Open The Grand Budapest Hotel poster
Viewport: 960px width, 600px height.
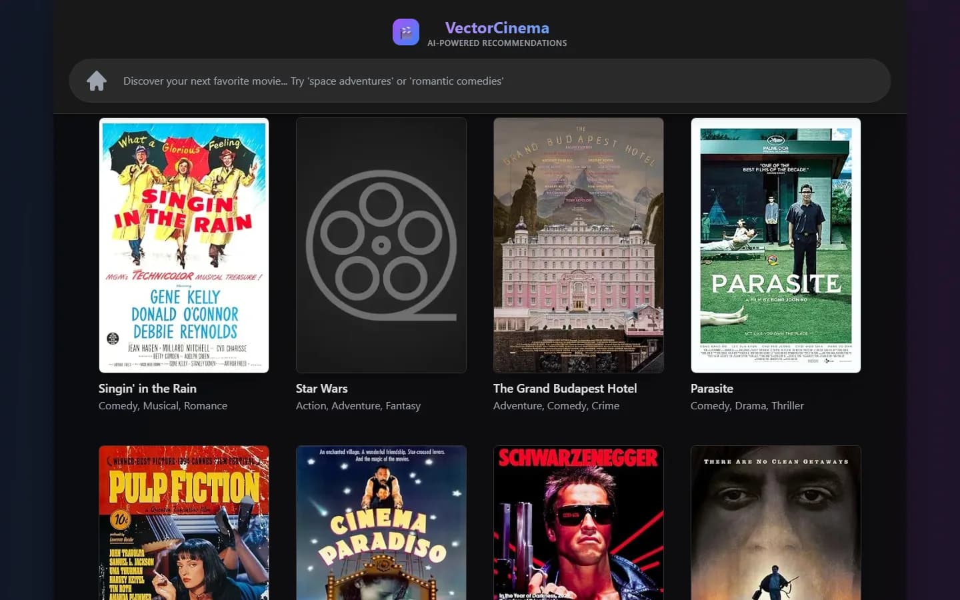click(x=579, y=245)
